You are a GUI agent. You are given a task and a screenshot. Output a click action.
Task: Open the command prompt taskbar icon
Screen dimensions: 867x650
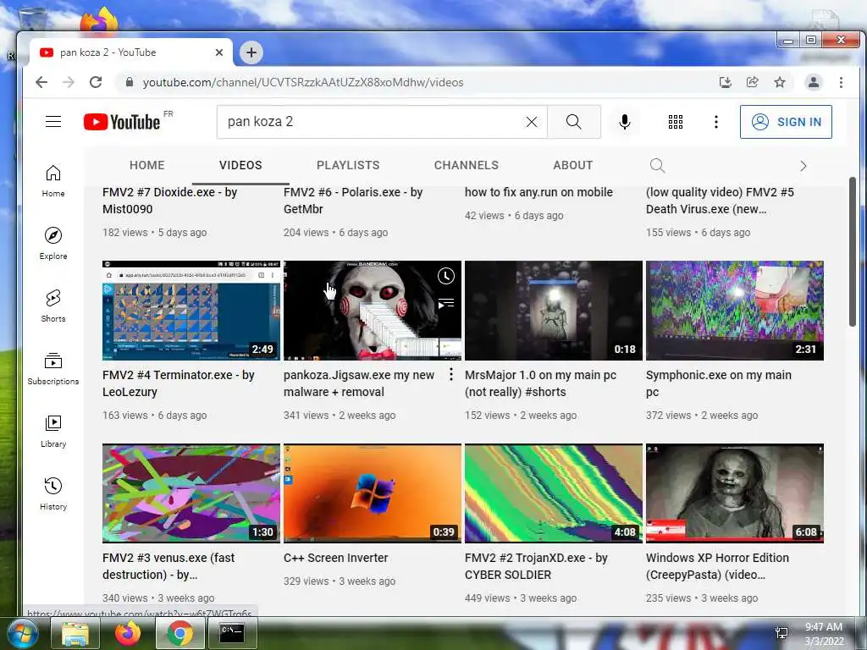(x=232, y=633)
